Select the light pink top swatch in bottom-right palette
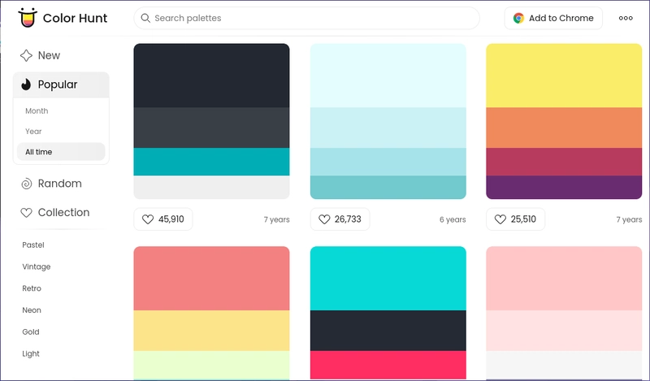The width and height of the screenshot is (650, 381). click(564, 279)
